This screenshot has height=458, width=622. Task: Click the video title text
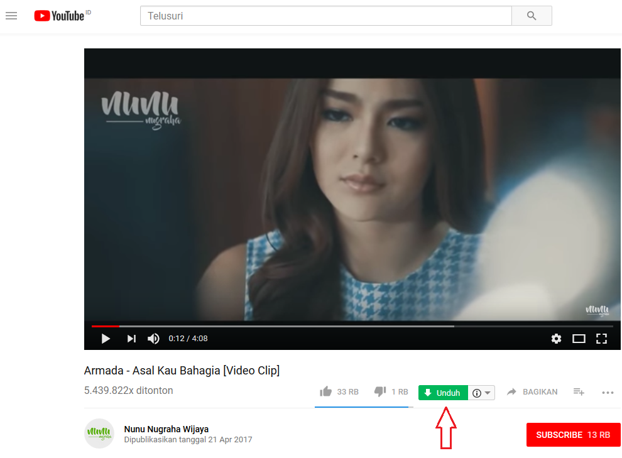182,371
